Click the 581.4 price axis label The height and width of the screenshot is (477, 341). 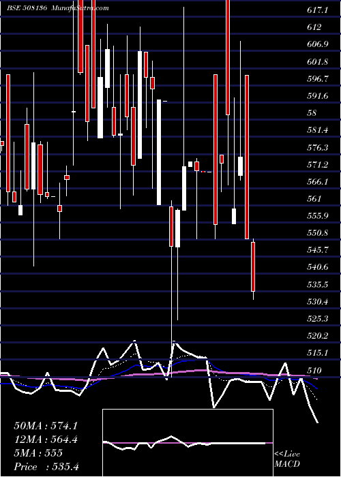click(x=318, y=130)
